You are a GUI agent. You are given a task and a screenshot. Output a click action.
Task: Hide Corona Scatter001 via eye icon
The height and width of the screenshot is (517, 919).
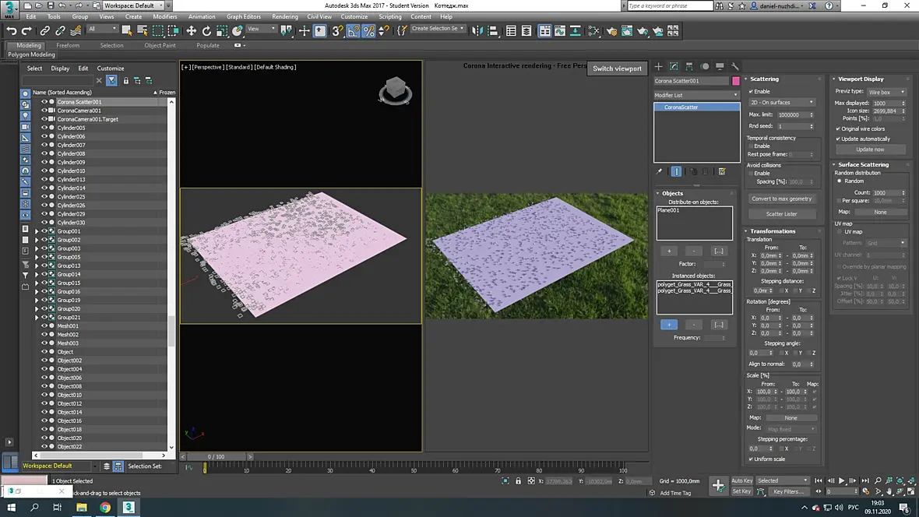point(44,101)
